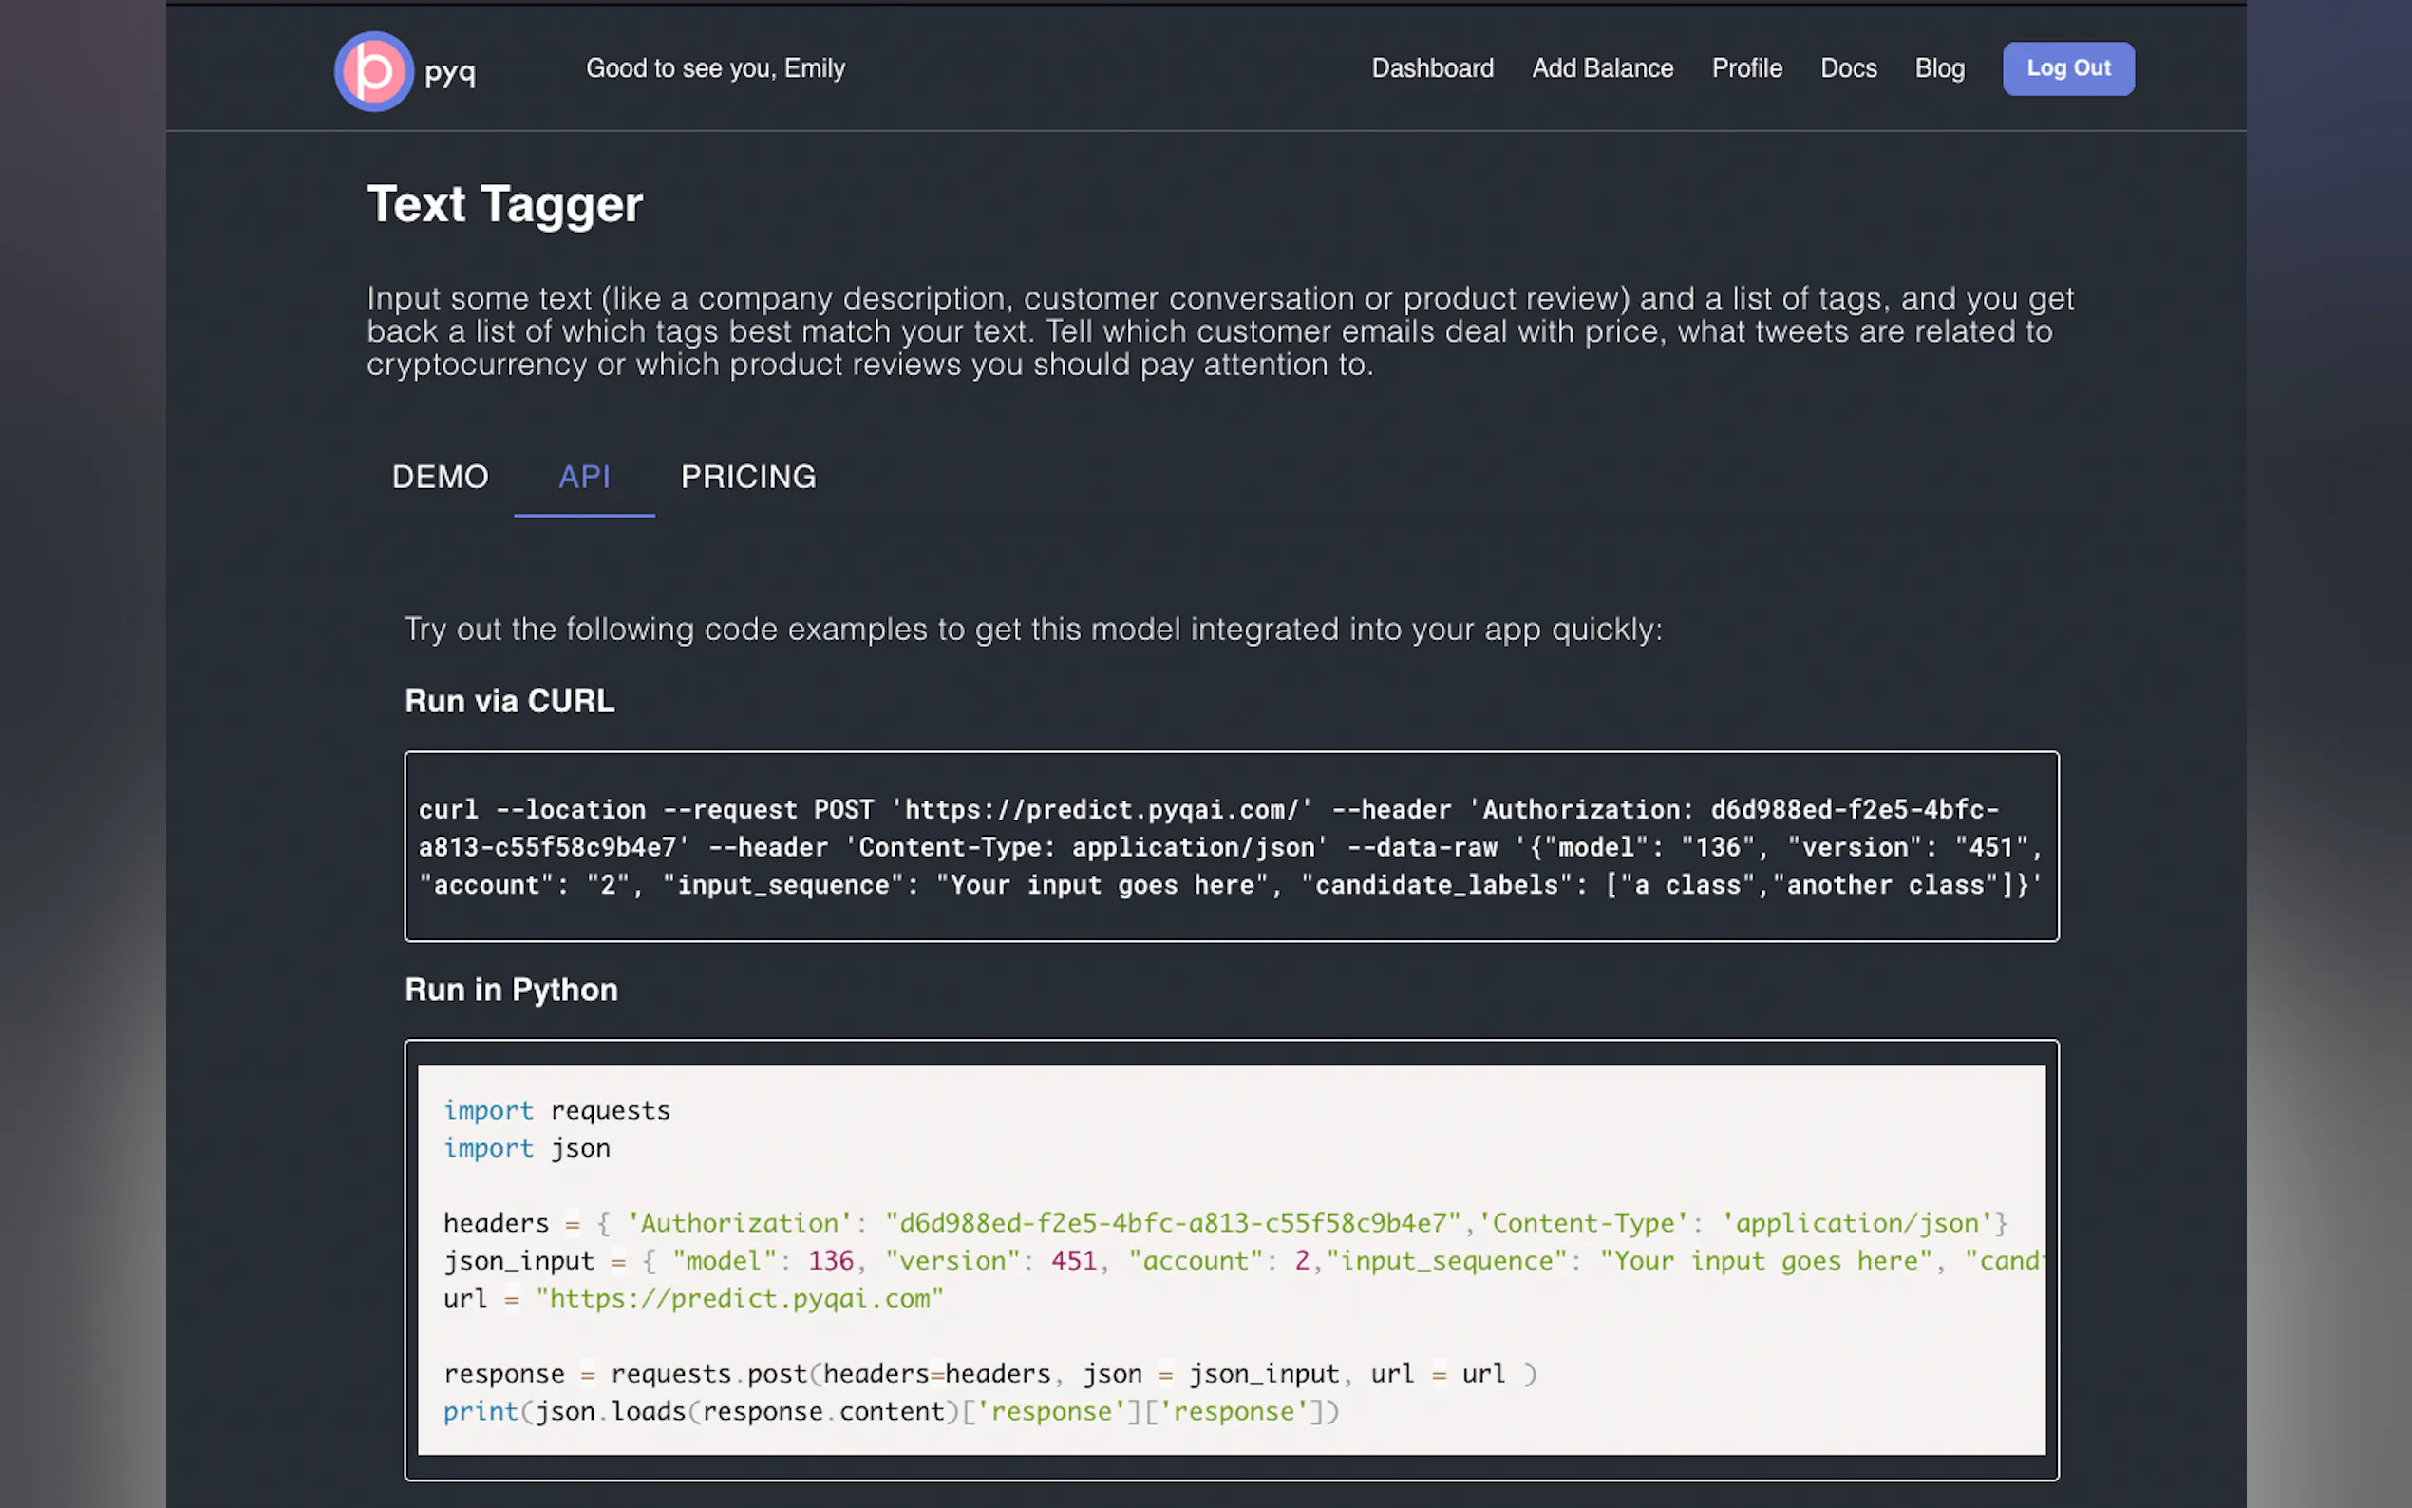
Task: Visit the Blog link
Action: tap(1939, 67)
